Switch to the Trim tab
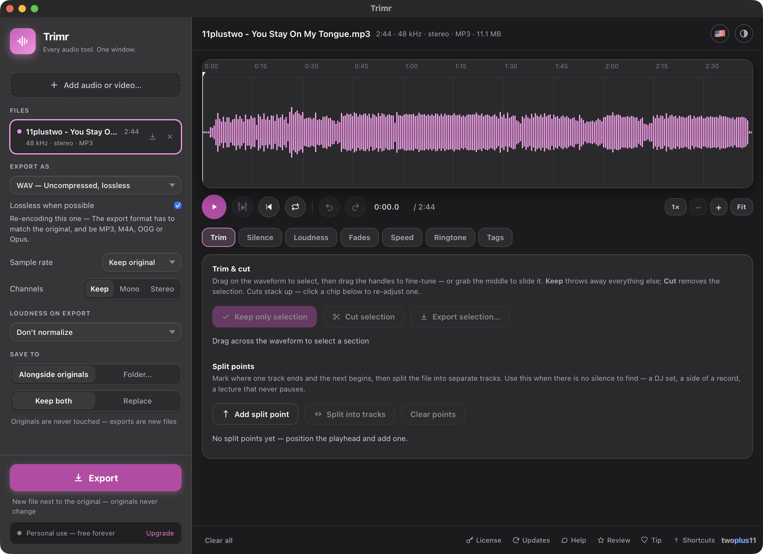 point(218,237)
